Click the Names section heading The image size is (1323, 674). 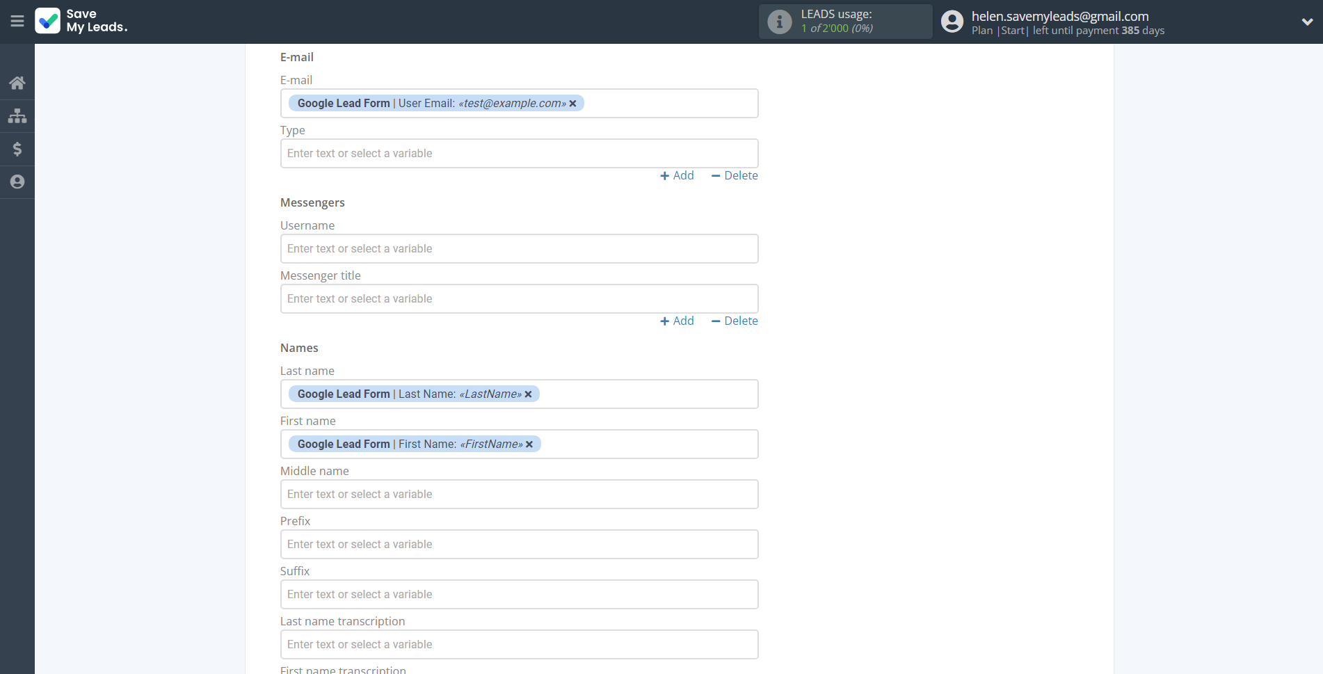coord(299,348)
